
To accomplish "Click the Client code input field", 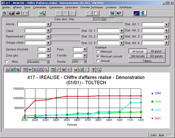I will 35,30.
